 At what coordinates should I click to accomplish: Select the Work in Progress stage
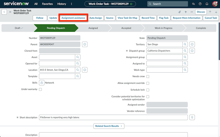coord(163,28)
